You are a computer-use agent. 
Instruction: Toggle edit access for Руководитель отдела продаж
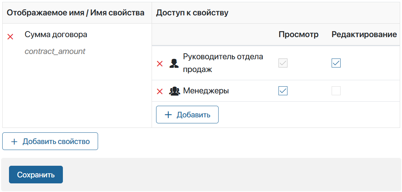coord(336,63)
